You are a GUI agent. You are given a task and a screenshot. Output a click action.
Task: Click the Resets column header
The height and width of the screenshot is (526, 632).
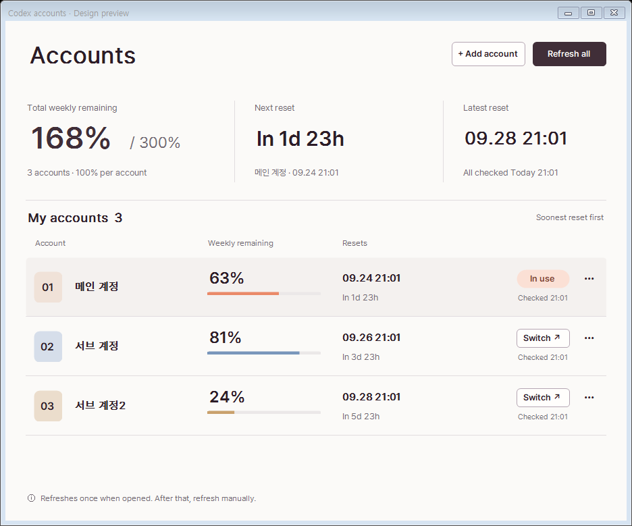[354, 243]
